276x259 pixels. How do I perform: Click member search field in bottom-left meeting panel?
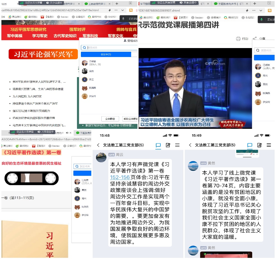83,166
